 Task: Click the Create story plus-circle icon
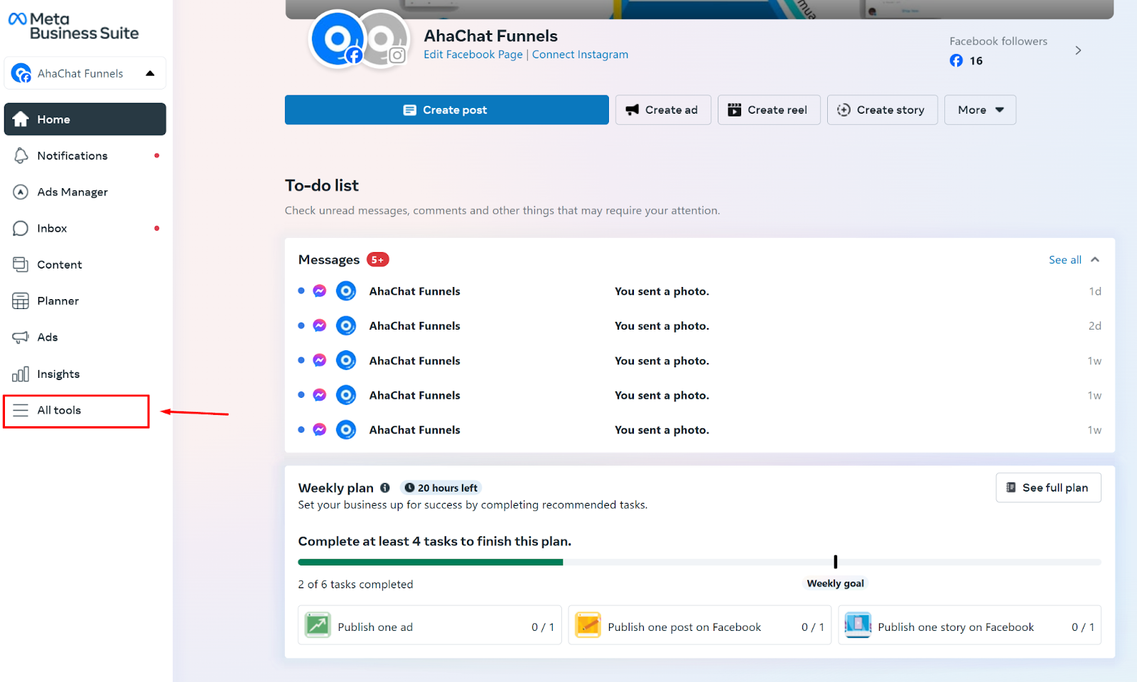tap(844, 110)
